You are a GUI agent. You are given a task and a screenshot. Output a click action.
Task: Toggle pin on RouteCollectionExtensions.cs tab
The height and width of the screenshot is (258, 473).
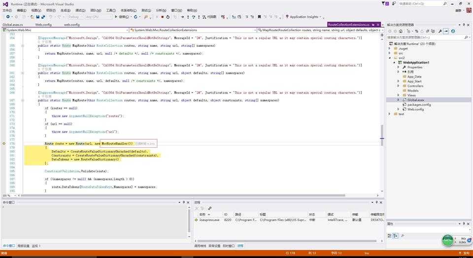pyautogui.click(x=373, y=25)
